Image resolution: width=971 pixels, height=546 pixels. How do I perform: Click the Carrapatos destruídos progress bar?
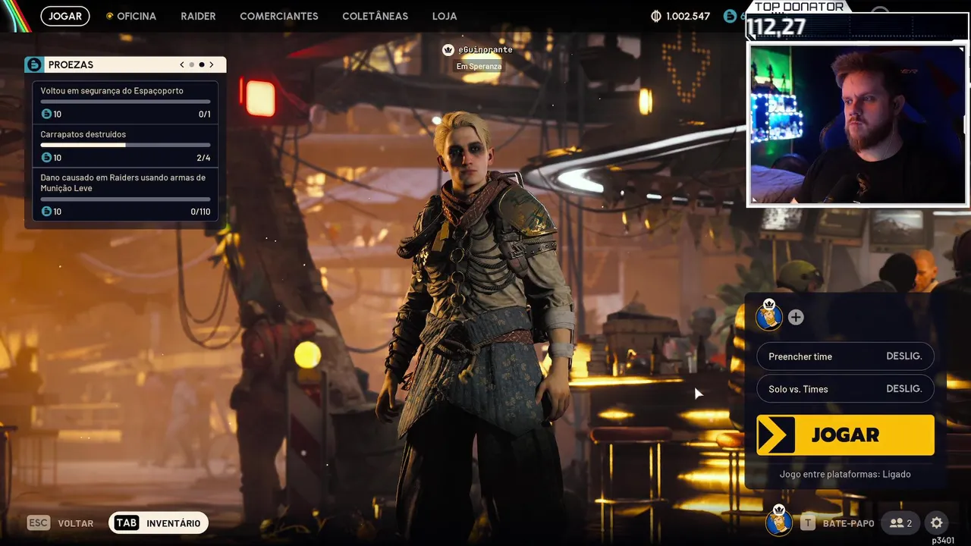(x=125, y=145)
